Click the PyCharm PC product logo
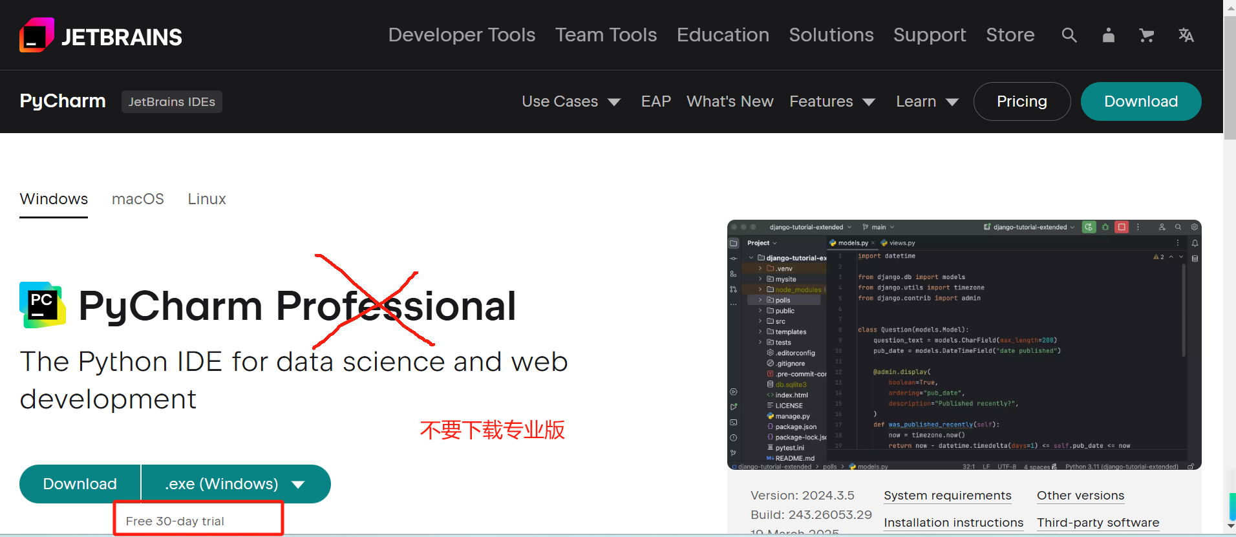Screen dimensions: 1236x537 43,305
